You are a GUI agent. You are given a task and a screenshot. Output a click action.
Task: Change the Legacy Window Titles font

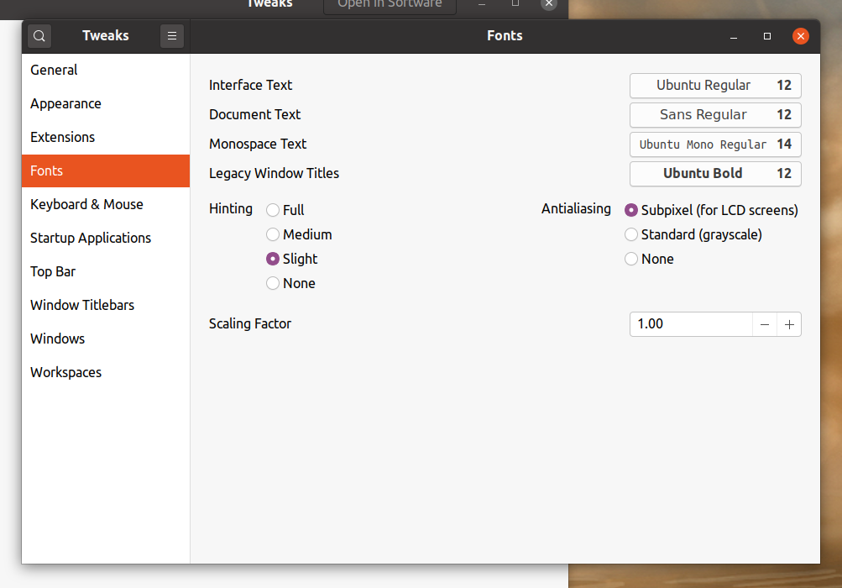tap(715, 174)
